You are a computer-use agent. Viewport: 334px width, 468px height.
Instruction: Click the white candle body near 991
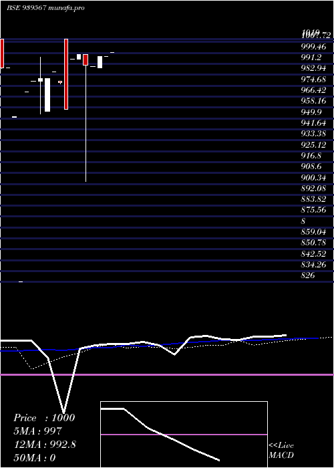tap(100, 62)
